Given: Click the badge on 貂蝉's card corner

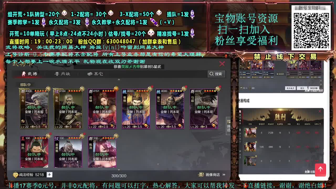Looking at the screenshot, I should pyautogui.click(x=116, y=89).
